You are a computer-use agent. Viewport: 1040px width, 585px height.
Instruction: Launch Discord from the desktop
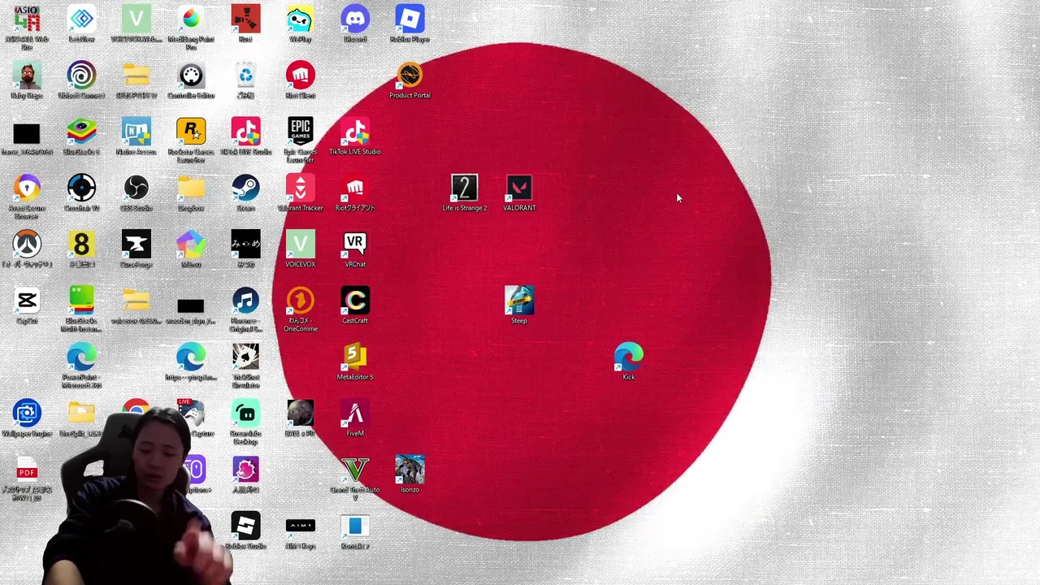point(355,19)
